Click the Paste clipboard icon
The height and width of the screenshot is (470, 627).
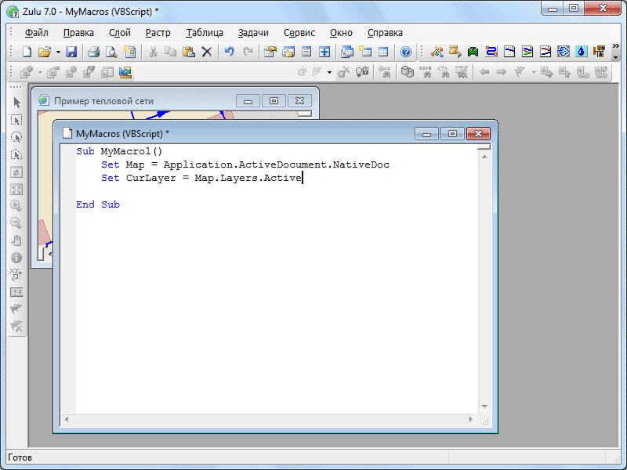click(x=188, y=52)
